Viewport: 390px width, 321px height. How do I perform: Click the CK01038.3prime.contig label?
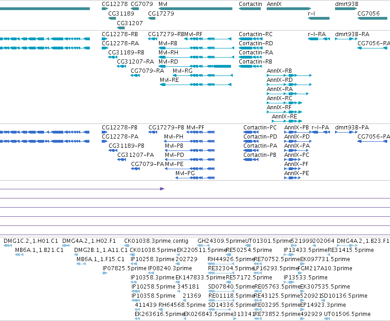[156, 241]
